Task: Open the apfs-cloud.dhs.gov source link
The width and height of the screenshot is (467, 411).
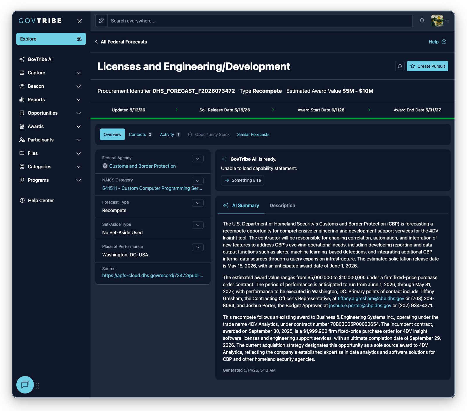Action: (153, 275)
